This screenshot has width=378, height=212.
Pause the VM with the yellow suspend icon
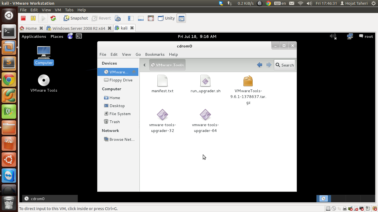(33, 18)
